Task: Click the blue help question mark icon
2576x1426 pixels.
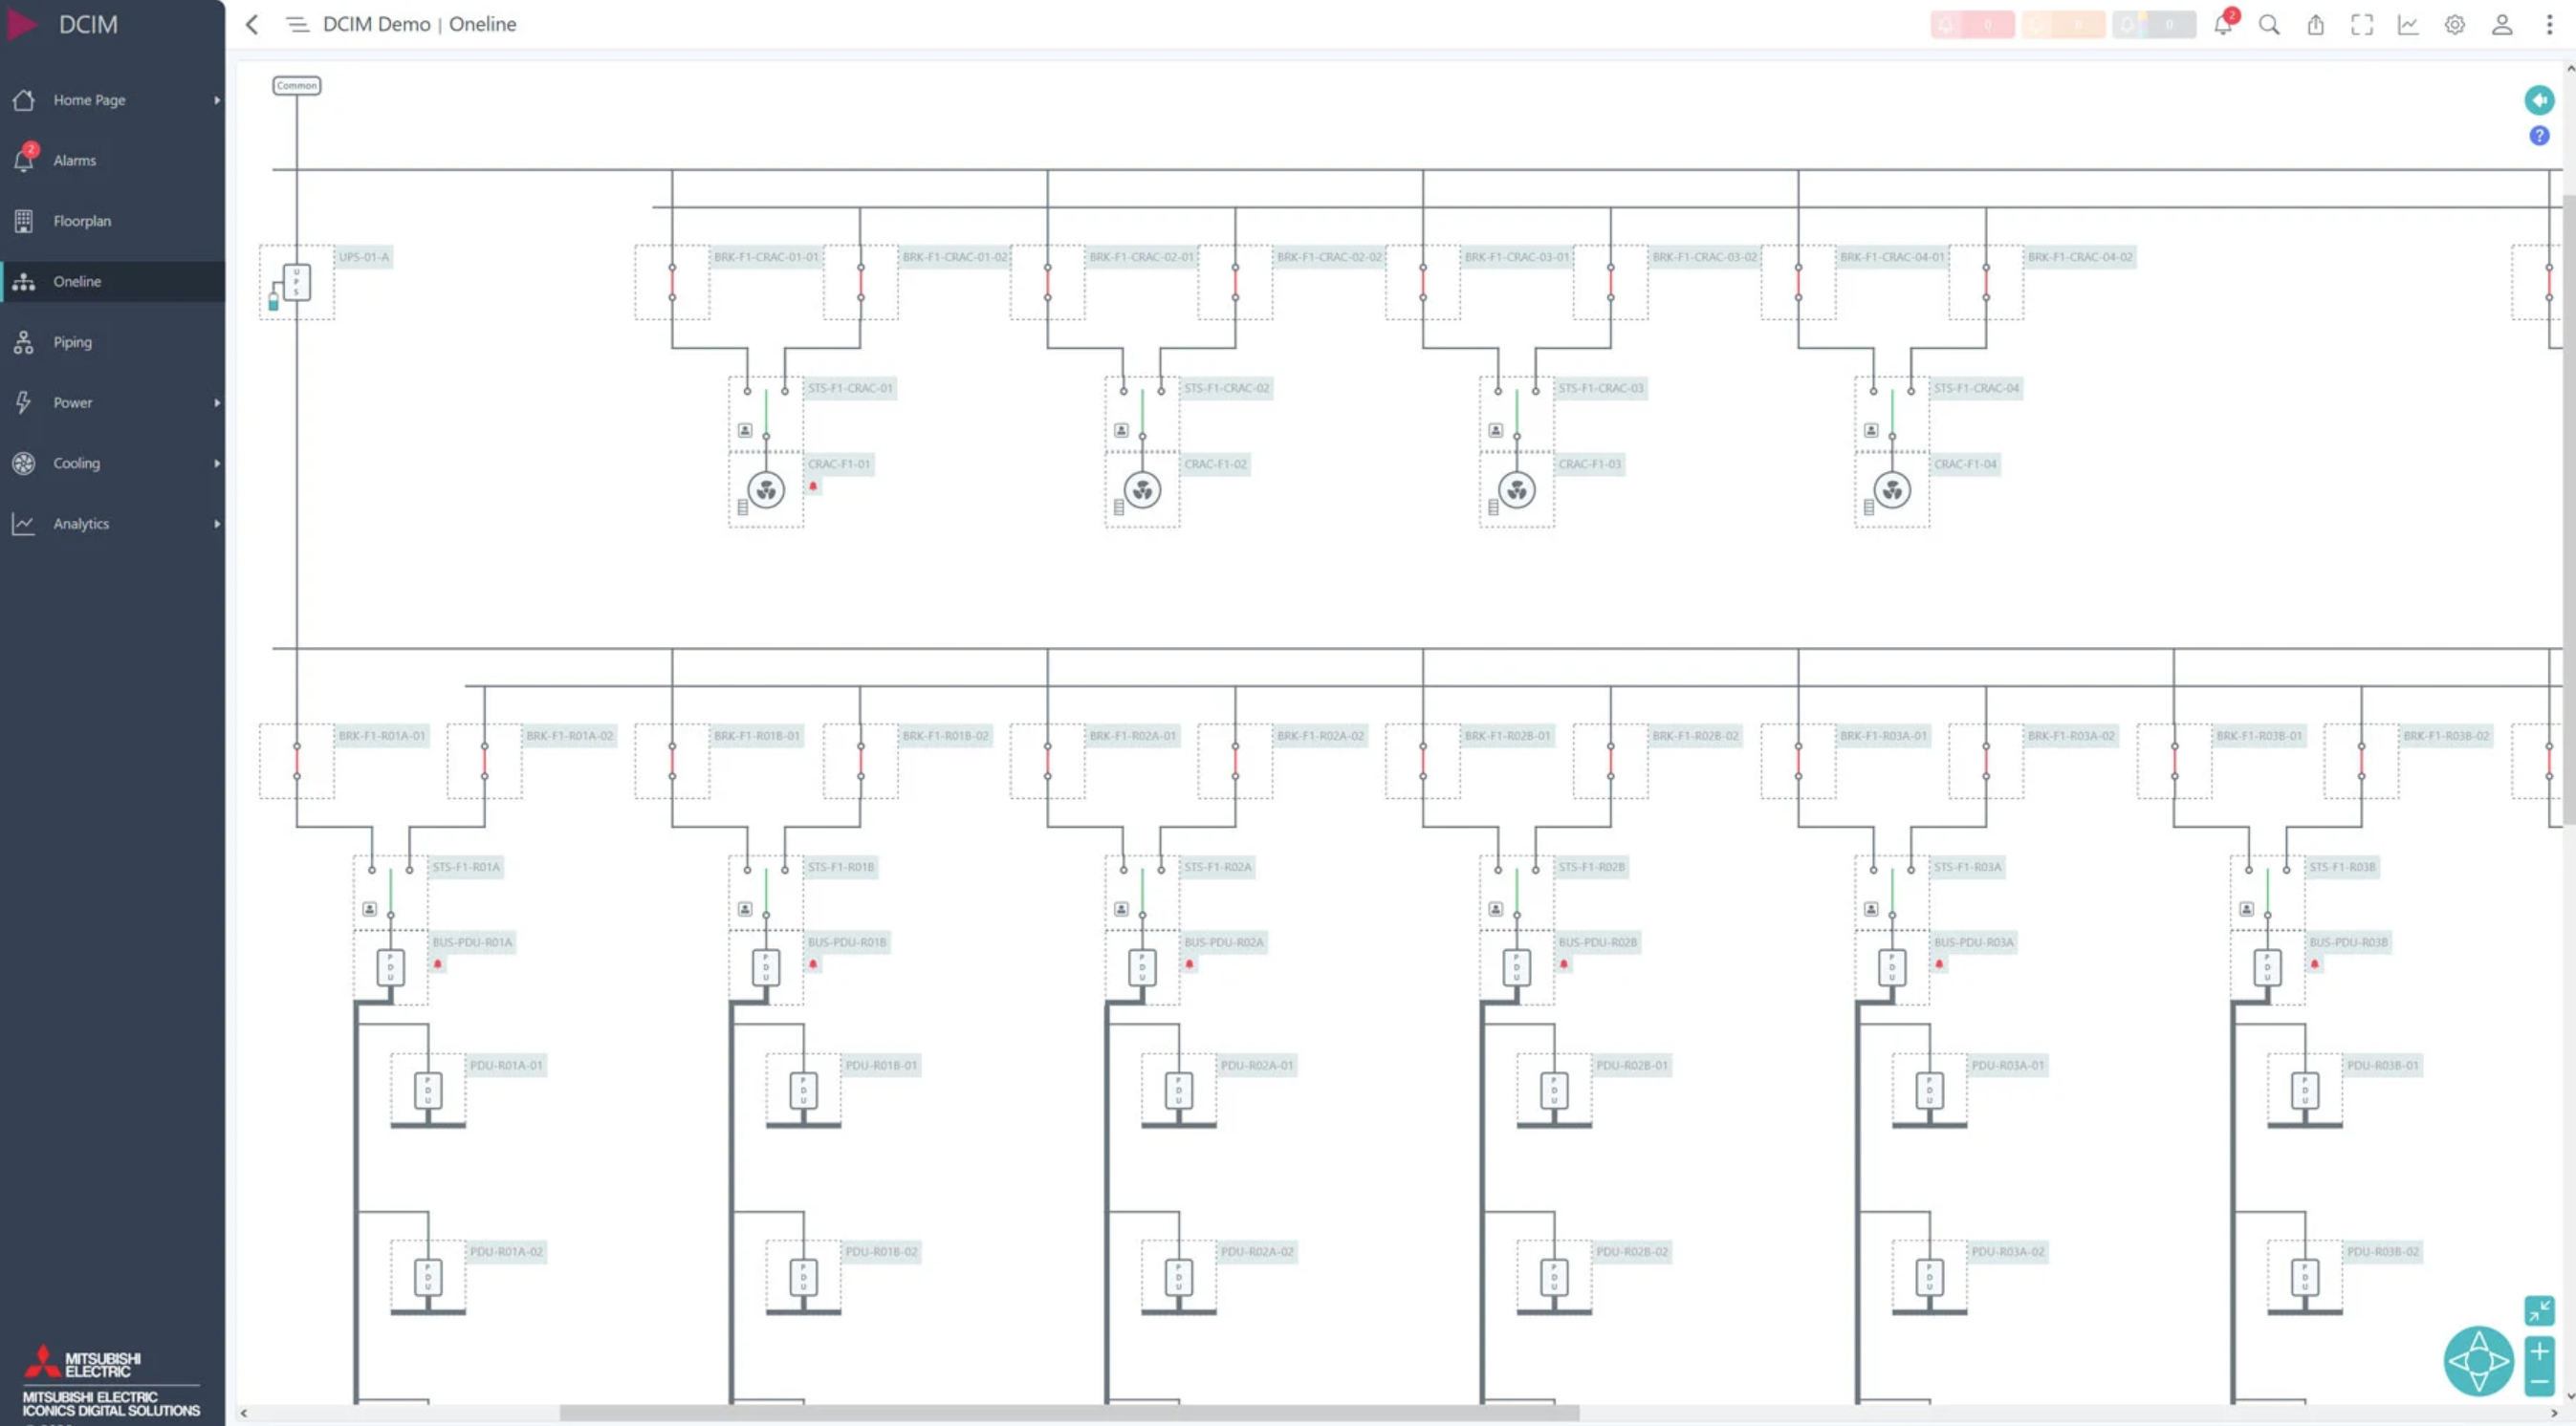Action: [x=2539, y=135]
